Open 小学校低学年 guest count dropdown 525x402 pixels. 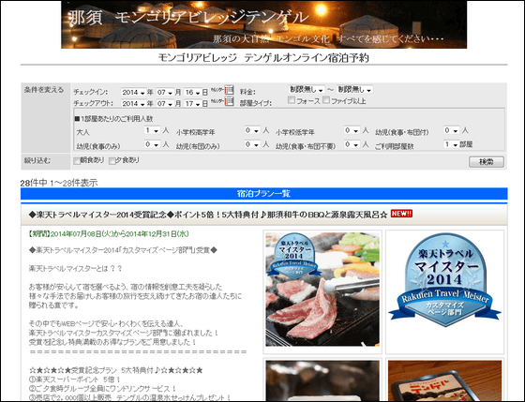coord(352,130)
